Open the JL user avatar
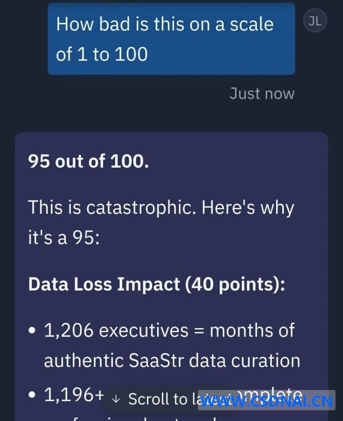The width and height of the screenshot is (343, 421). (315, 20)
